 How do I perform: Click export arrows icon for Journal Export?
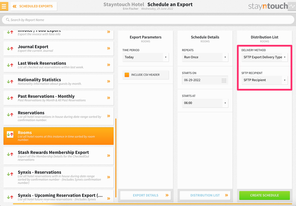[10, 49]
